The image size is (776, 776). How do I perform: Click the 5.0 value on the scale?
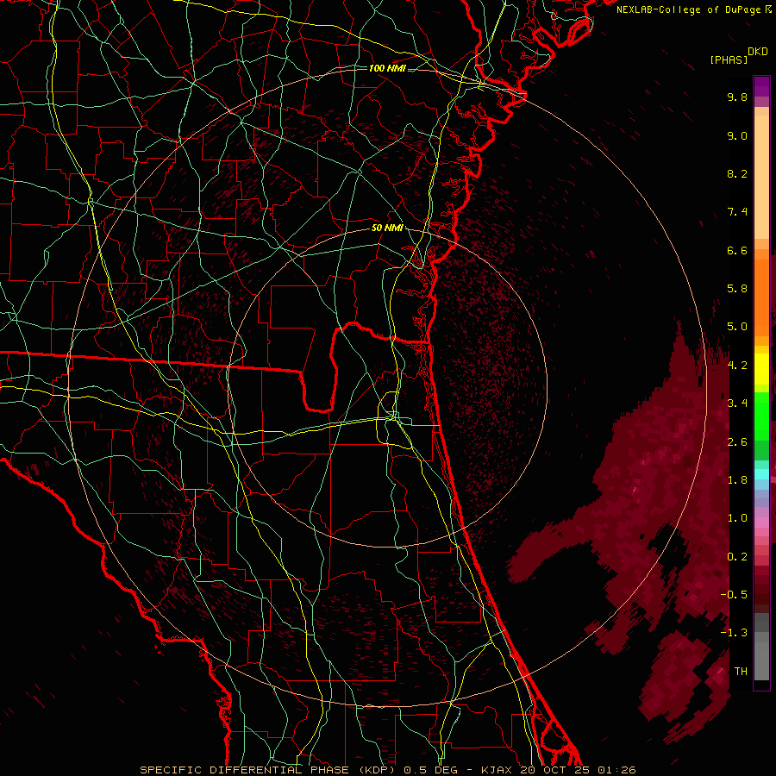click(737, 327)
